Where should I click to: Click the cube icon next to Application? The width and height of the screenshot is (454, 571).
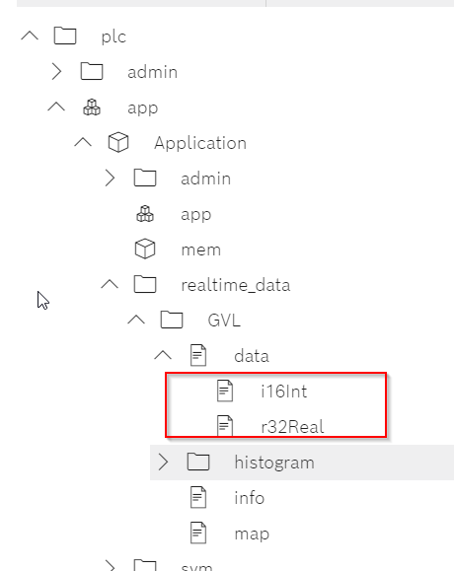point(118,142)
